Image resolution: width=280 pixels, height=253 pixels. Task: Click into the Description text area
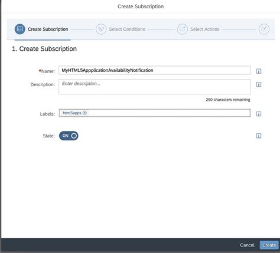(155, 87)
